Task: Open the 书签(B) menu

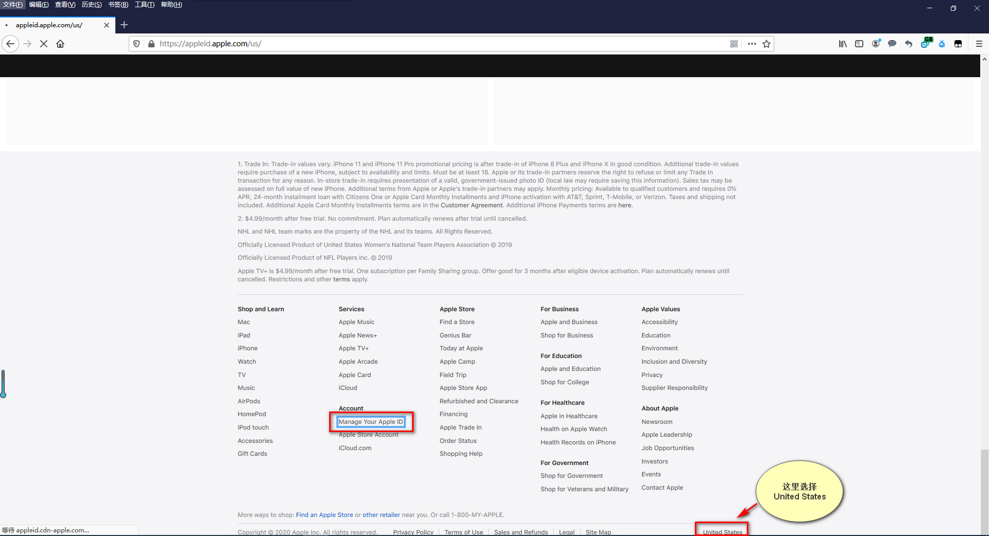Action: [x=118, y=5]
